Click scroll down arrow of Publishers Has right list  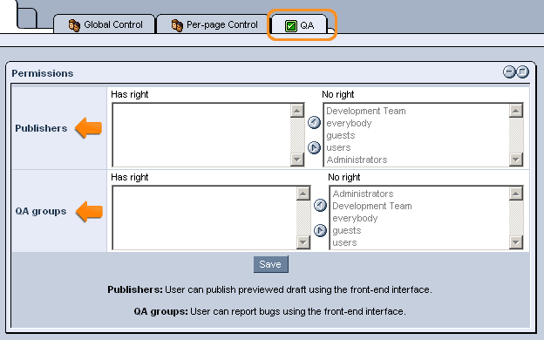pyautogui.click(x=297, y=160)
